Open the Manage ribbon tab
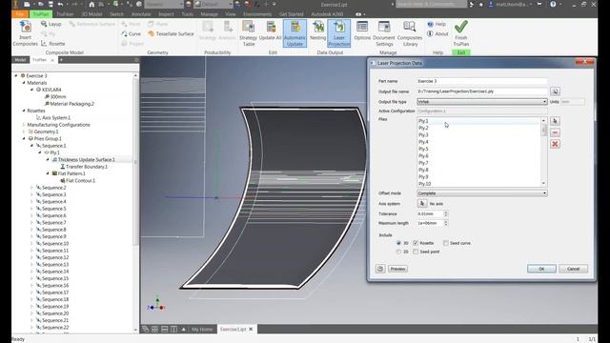Viewport: 610px width, 343px height. click(210, 14)
